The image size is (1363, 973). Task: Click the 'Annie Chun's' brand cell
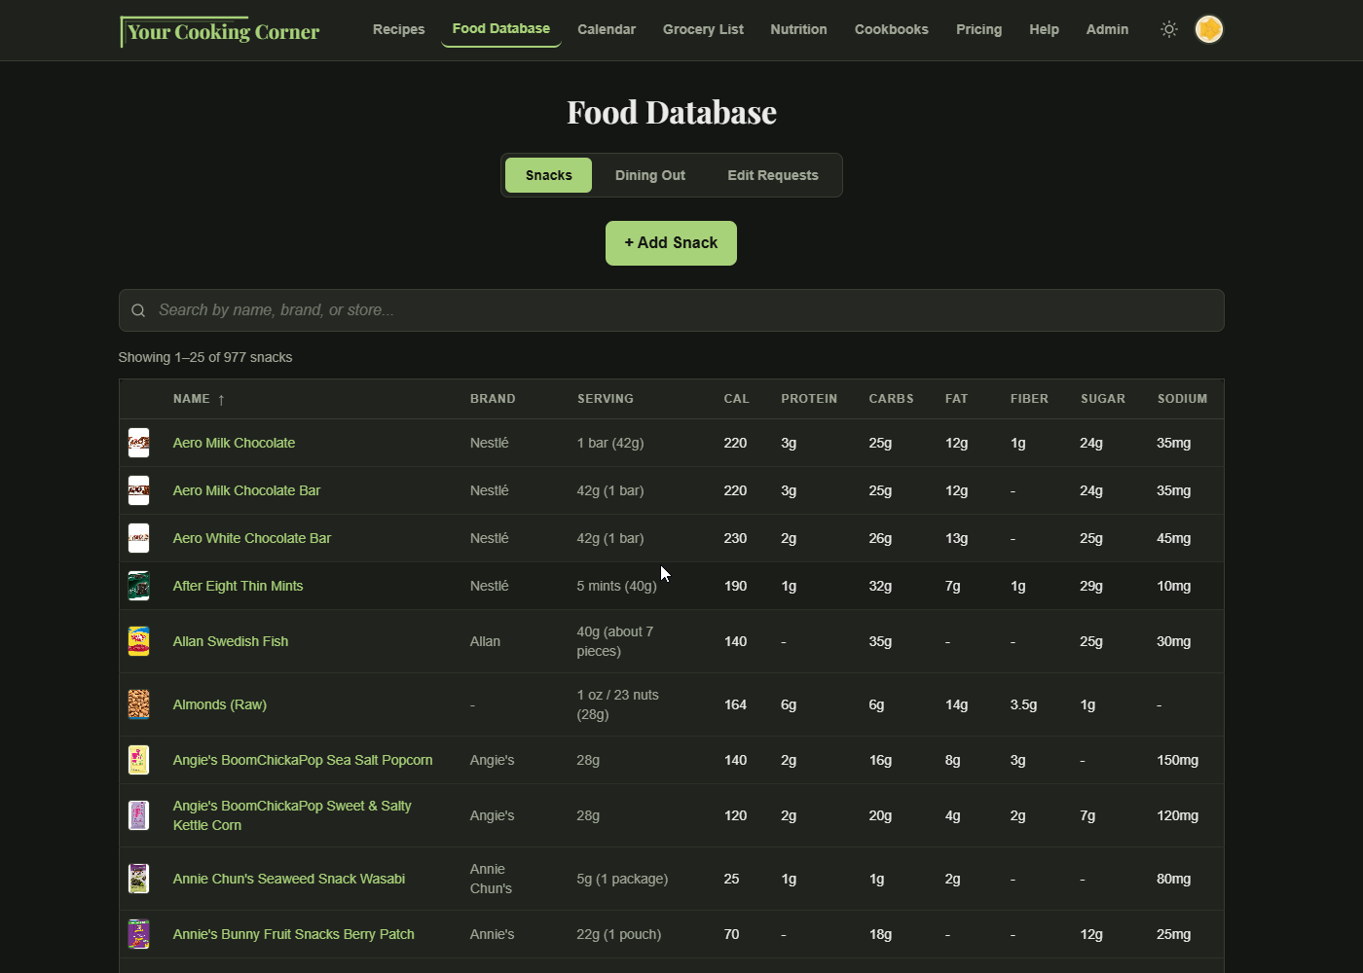(x=491, y=879)
